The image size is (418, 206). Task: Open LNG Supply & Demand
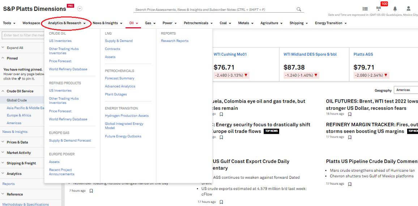tap(119, 41)
